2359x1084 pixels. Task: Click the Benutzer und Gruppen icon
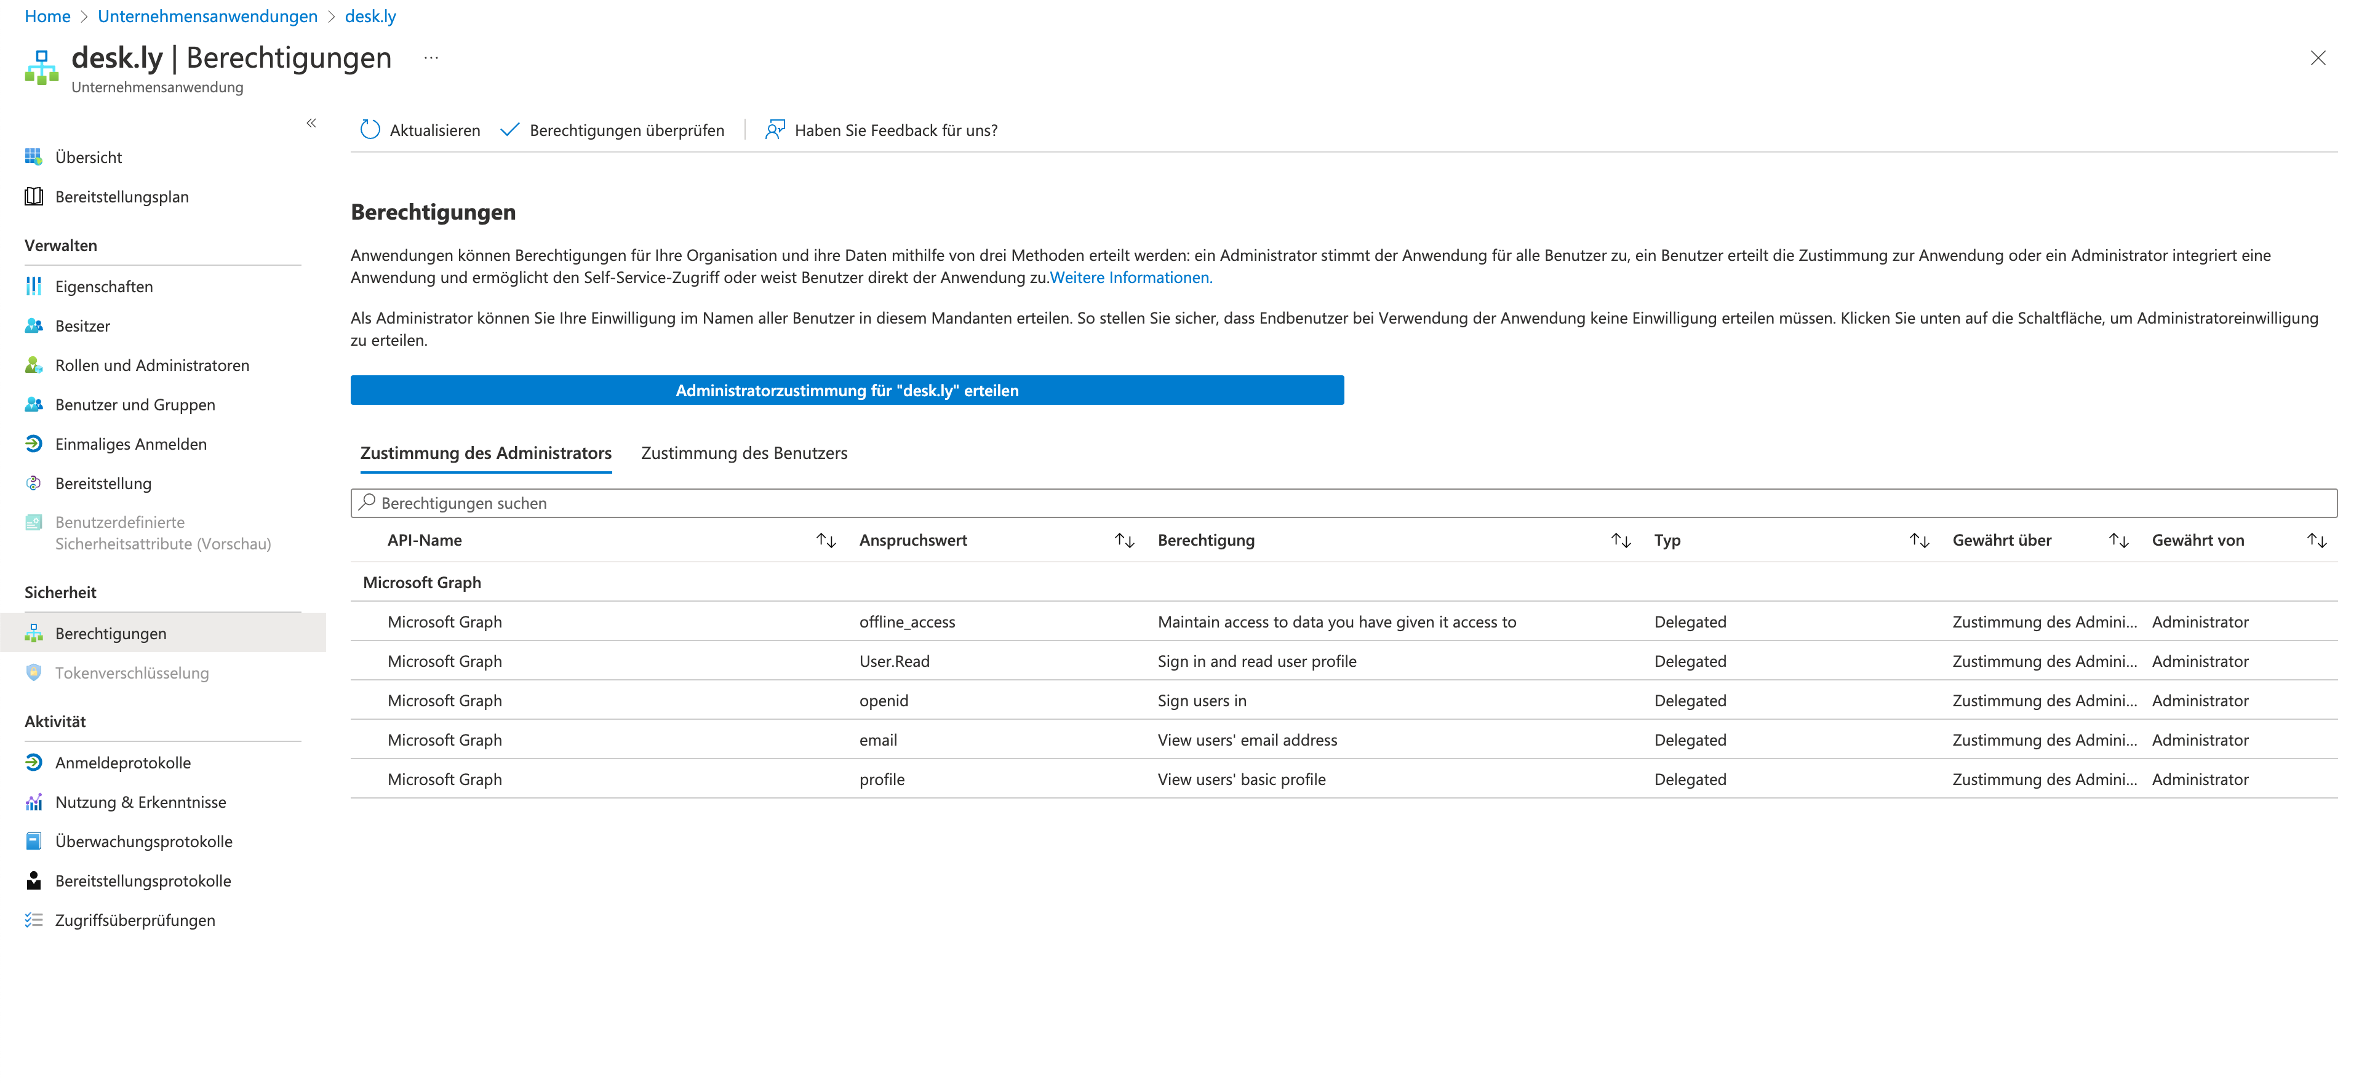pyautogui.click(x=34, y=404)
